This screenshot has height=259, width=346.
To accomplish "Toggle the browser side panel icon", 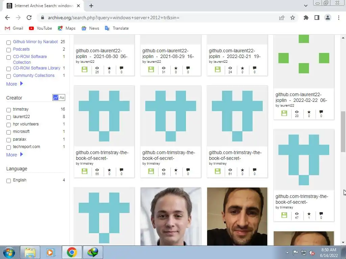I will coord(317,18).
